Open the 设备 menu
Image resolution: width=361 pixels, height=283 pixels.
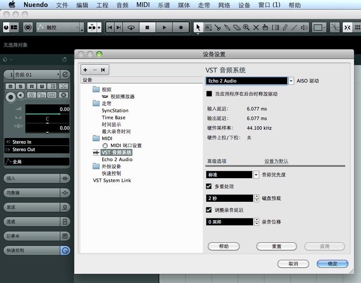[x=244, y=5]
